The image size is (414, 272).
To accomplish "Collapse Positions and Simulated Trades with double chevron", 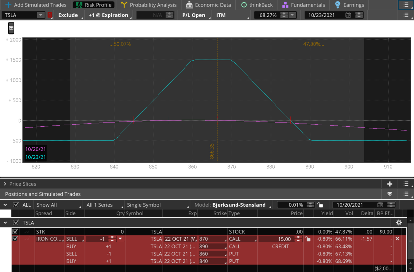I will pos(390,194).
